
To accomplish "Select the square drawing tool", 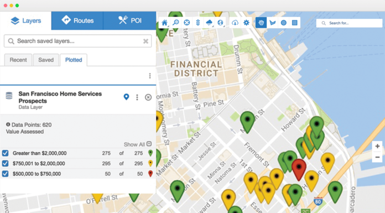I will tap(295, 23).
